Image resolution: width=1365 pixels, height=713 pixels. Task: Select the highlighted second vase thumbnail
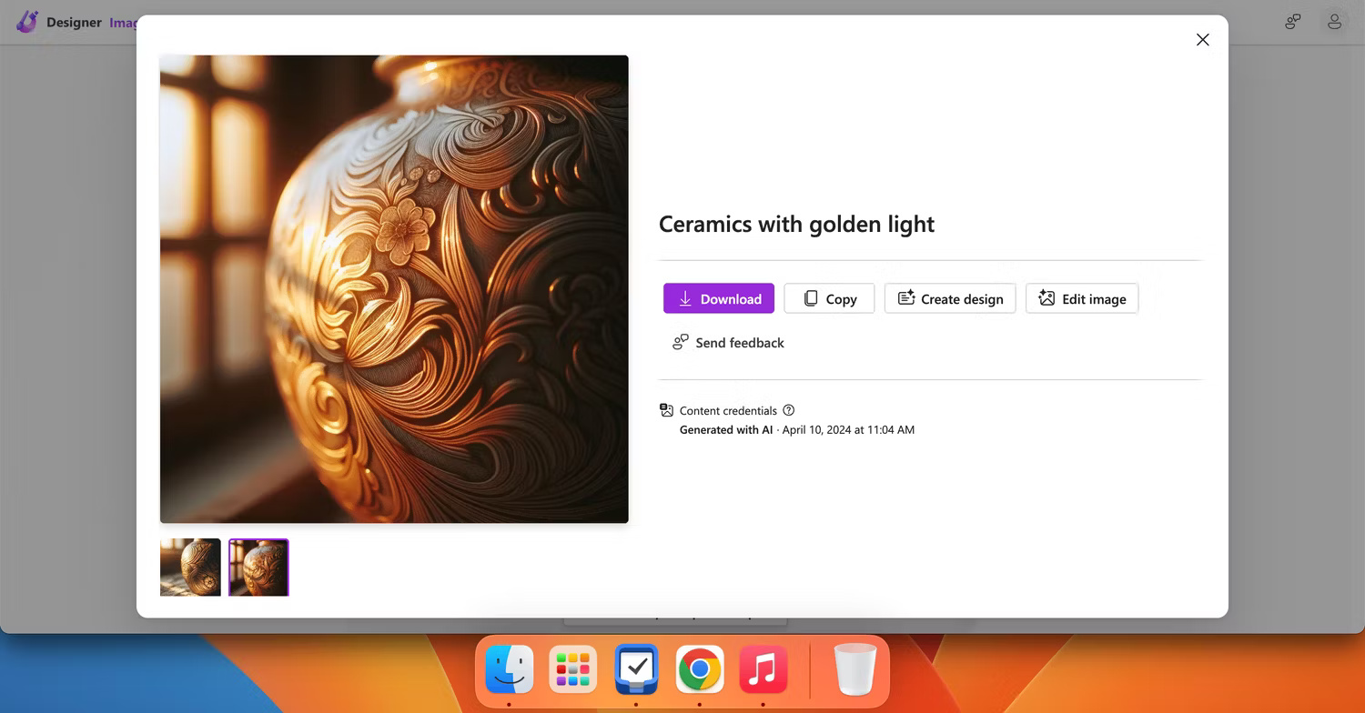pyautogui.click(x=258, y=567)
